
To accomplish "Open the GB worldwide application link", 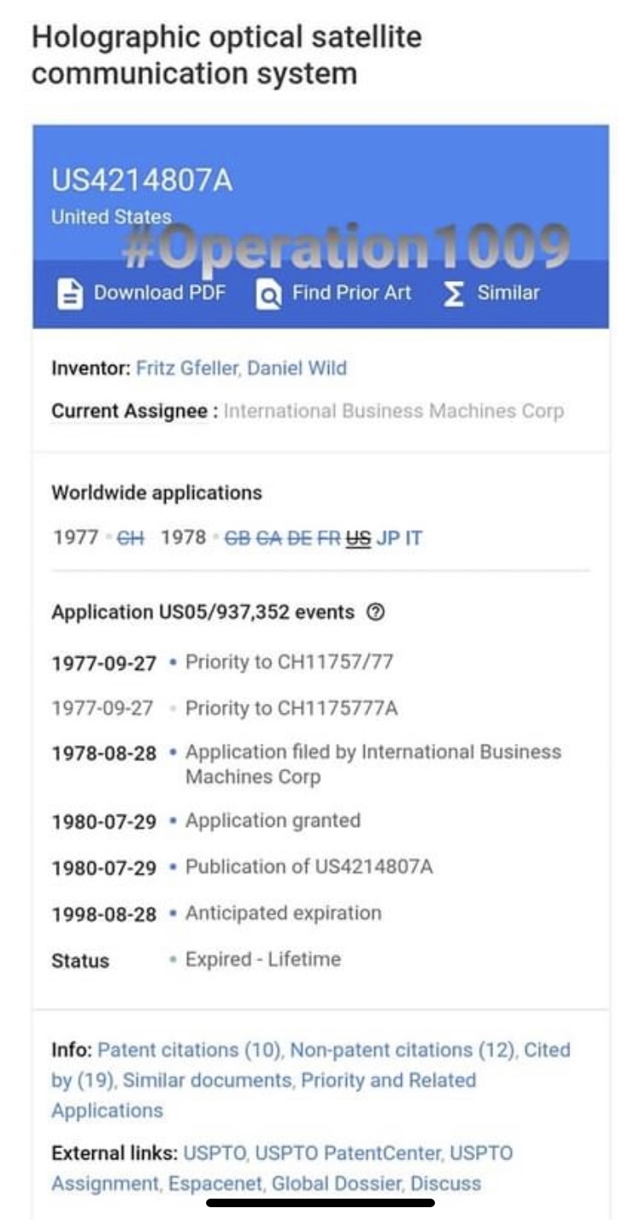I will click(238, 538).
